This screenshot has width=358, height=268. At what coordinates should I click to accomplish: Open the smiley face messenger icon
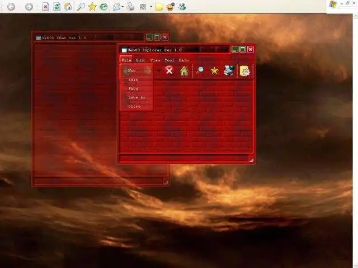170,7
